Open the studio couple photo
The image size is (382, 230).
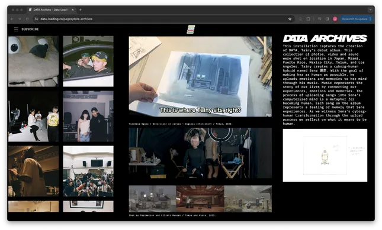coord(88,116)
